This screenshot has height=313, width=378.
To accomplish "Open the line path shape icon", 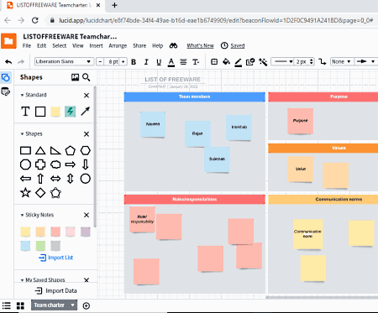I will click(323, 61).
